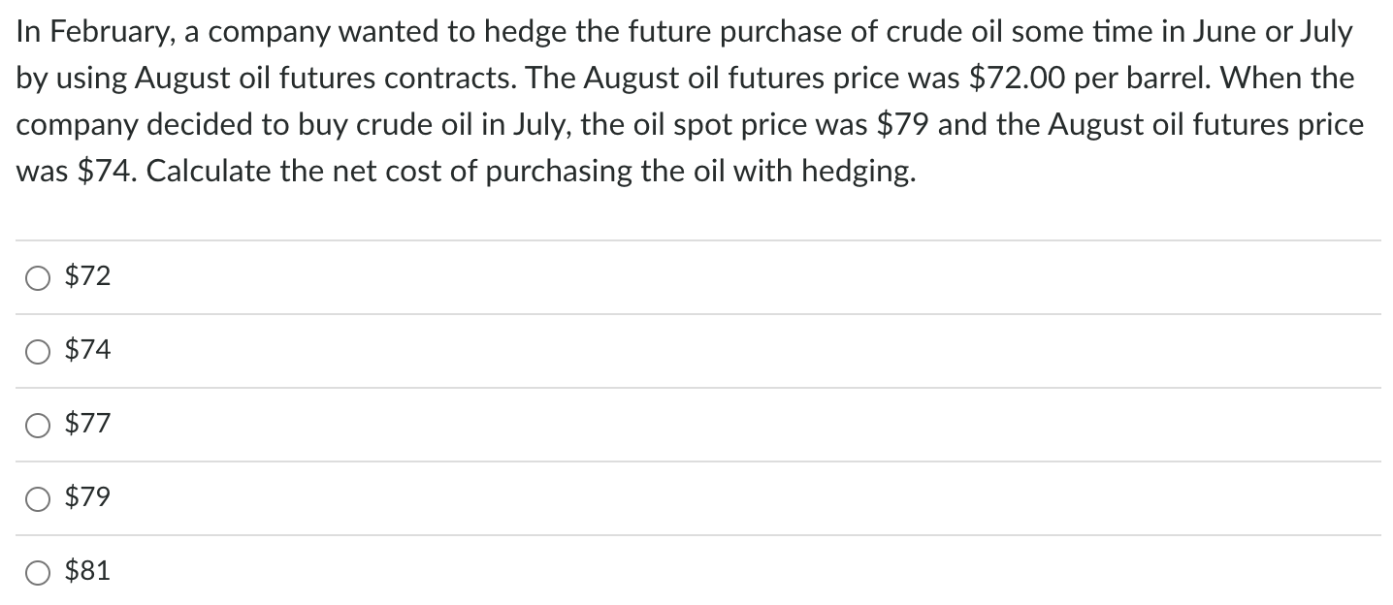This screenshot has width=1393, height=605.
Task: Select the $77 radio button
Action: [38, 425]
